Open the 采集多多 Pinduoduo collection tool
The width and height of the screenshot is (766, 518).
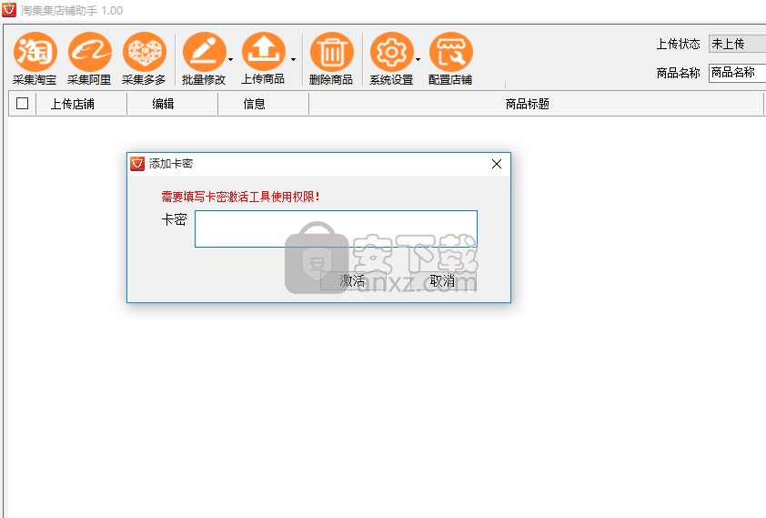pos(144,58)
